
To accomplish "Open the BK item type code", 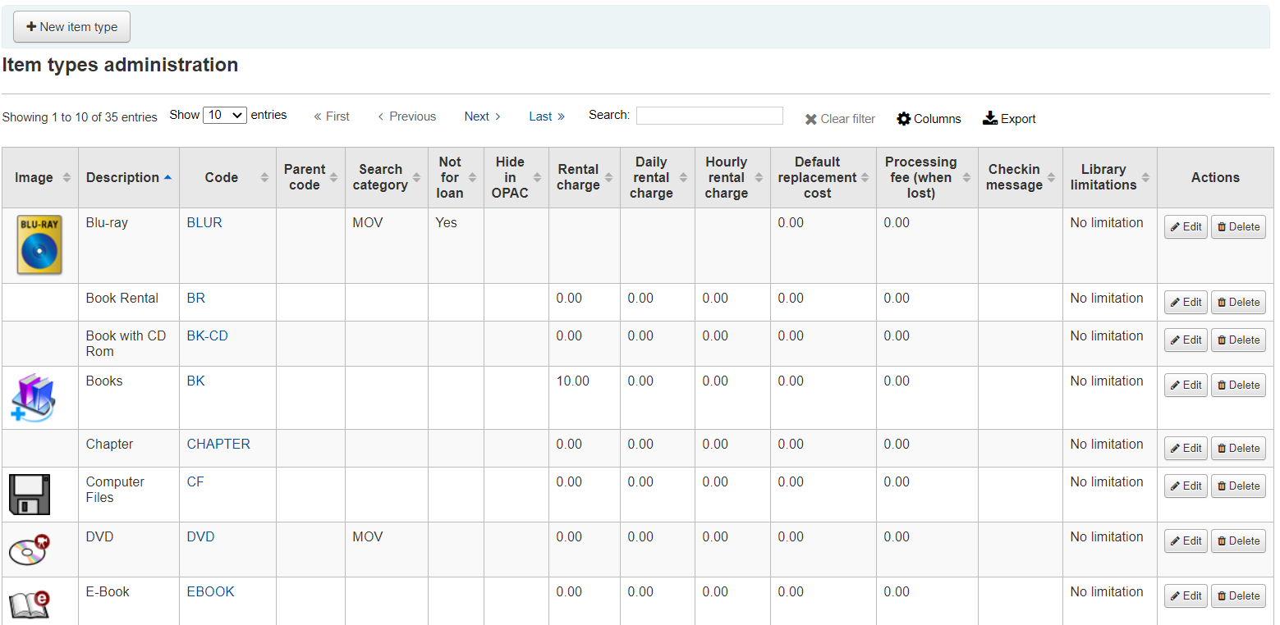I will click(x=196, y=381).
